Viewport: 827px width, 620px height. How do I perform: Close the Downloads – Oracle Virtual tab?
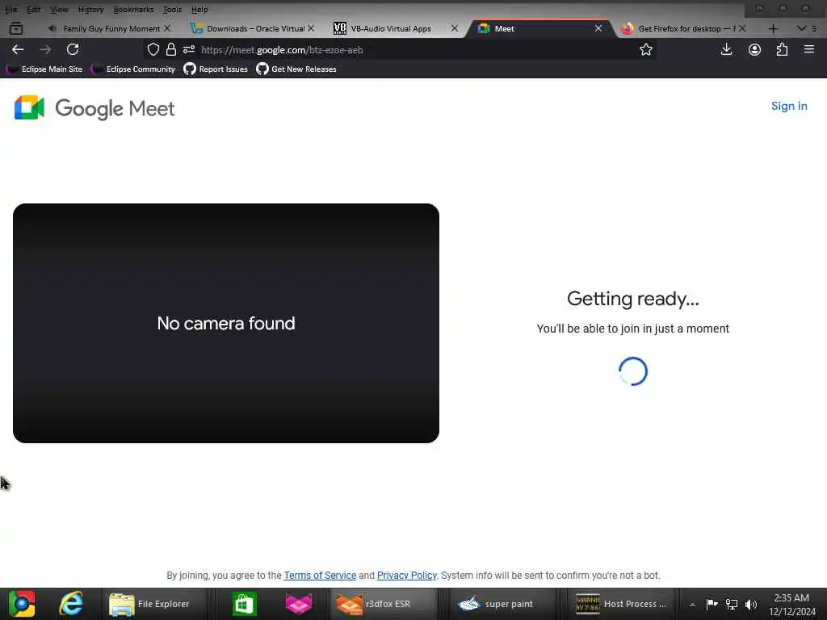coord(311,28)
